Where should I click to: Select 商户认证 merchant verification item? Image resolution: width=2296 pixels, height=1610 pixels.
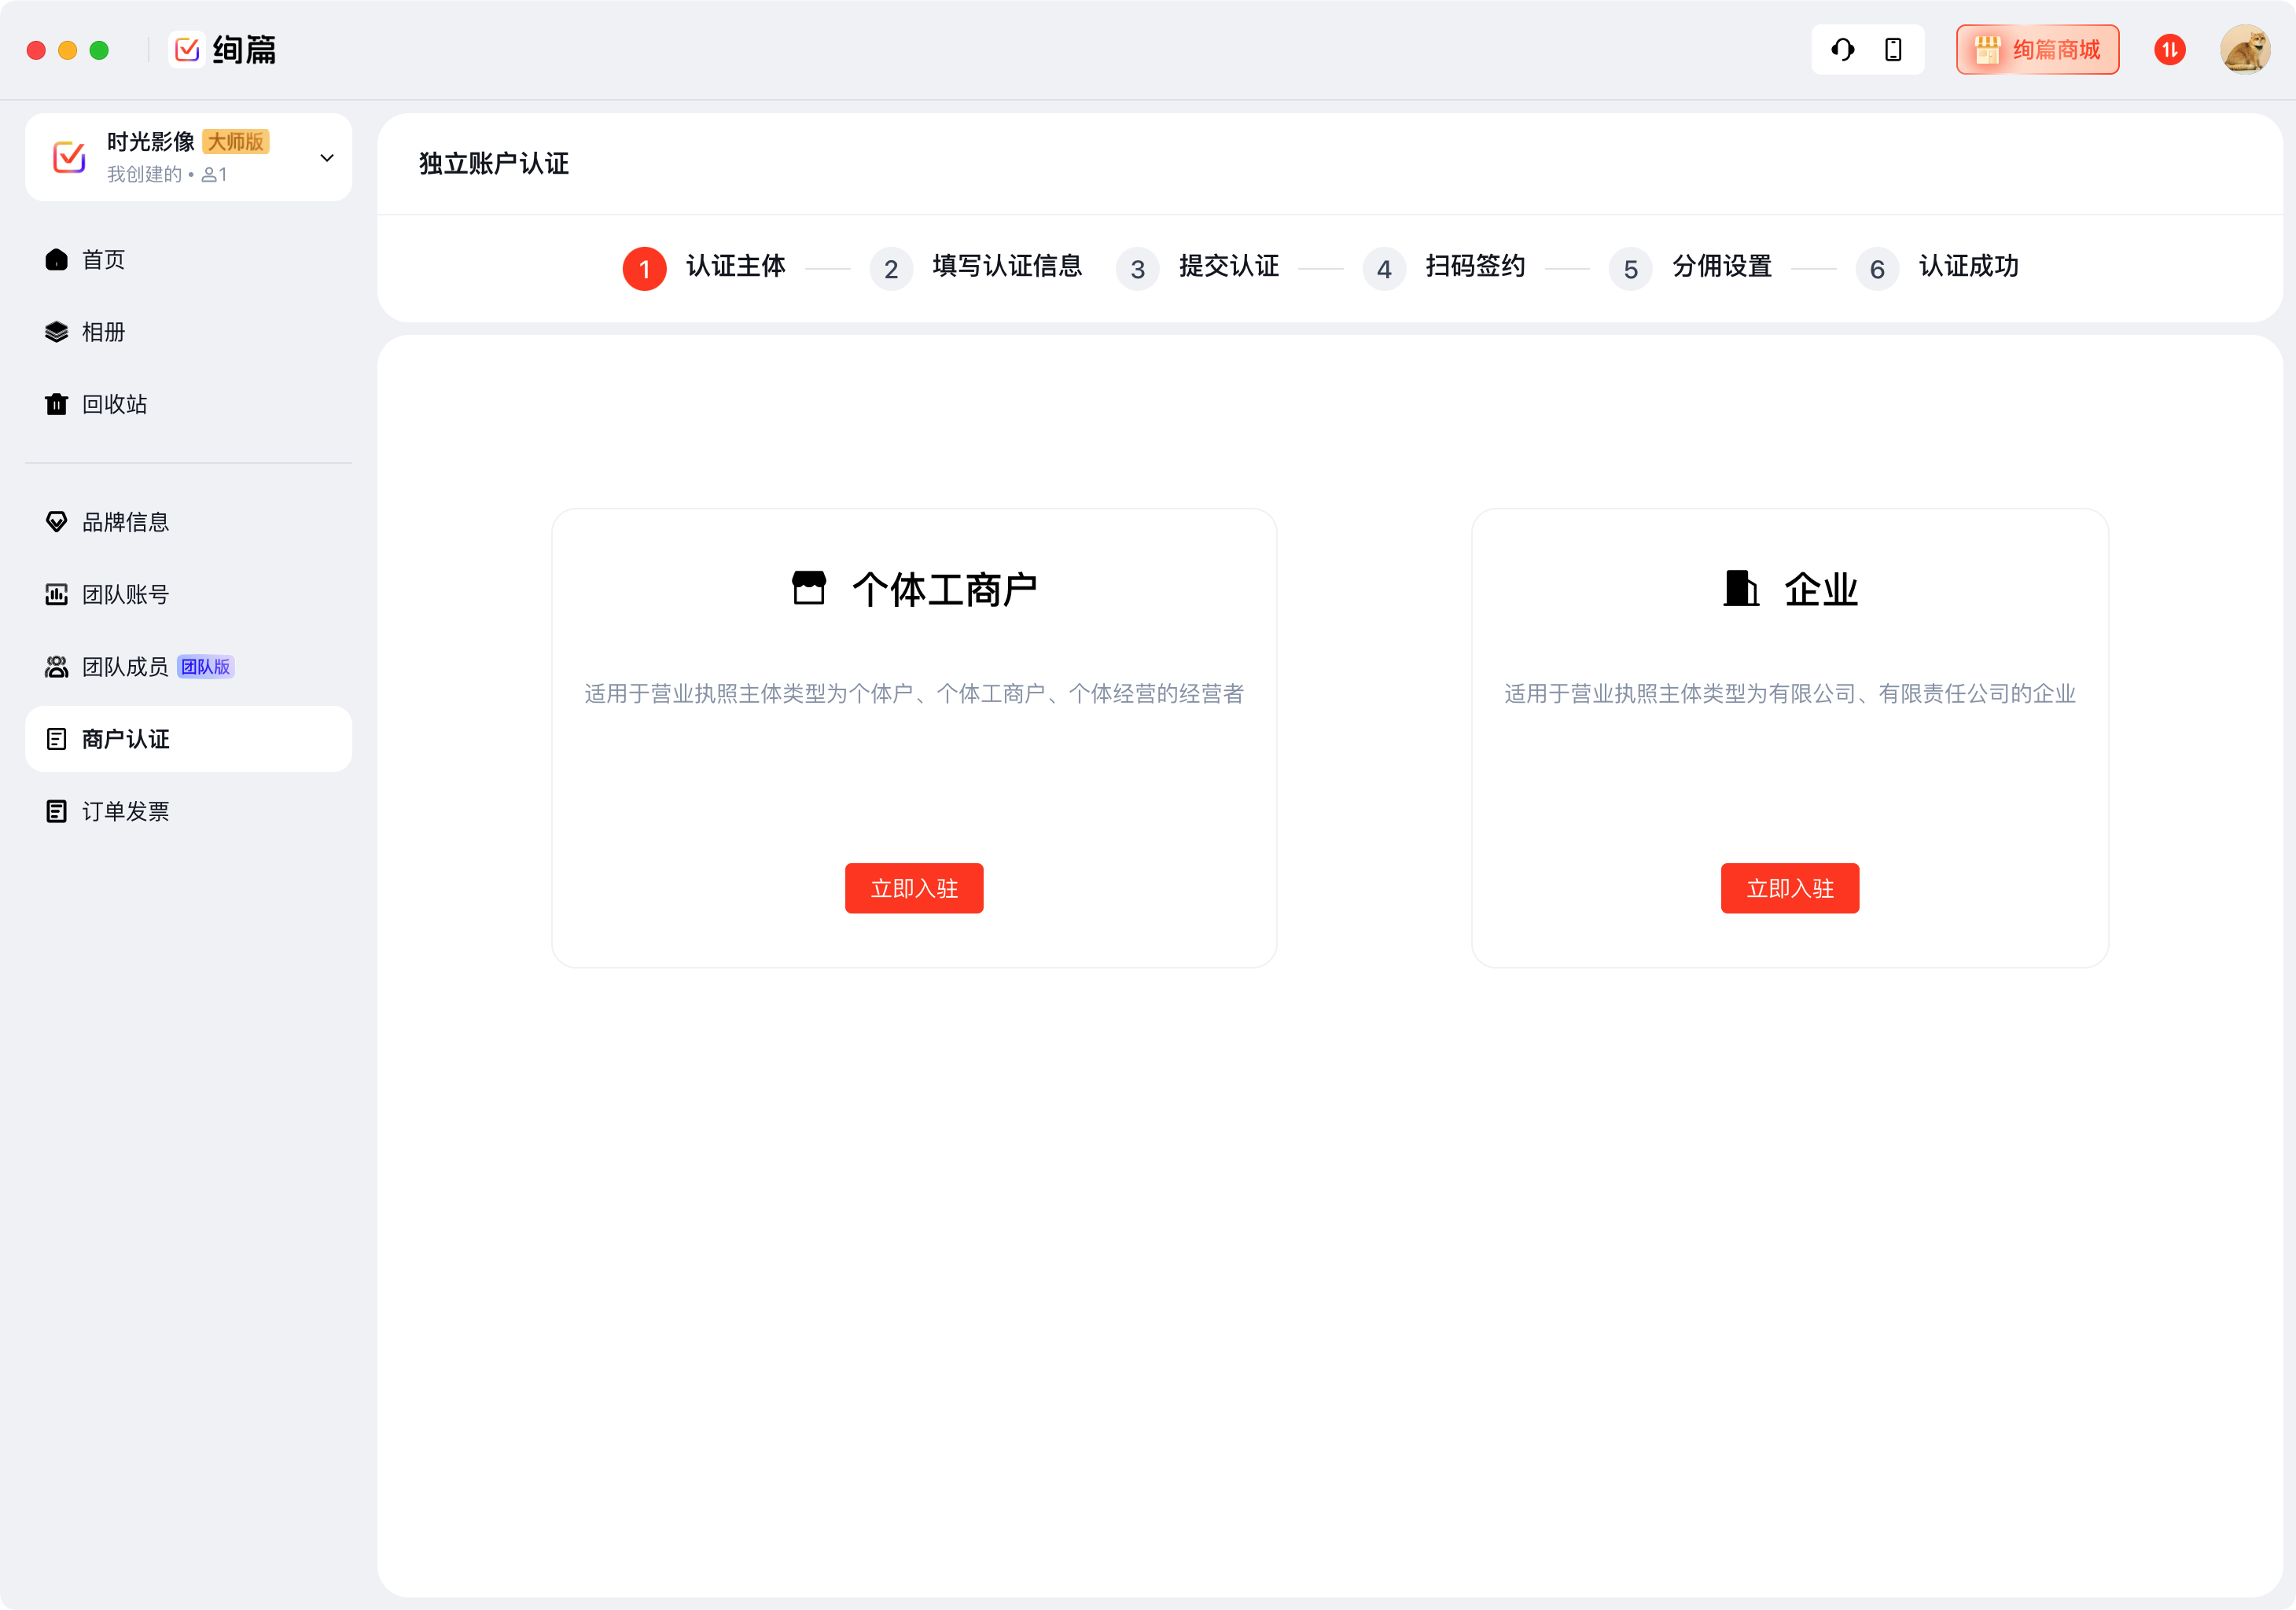coord(125,739)
